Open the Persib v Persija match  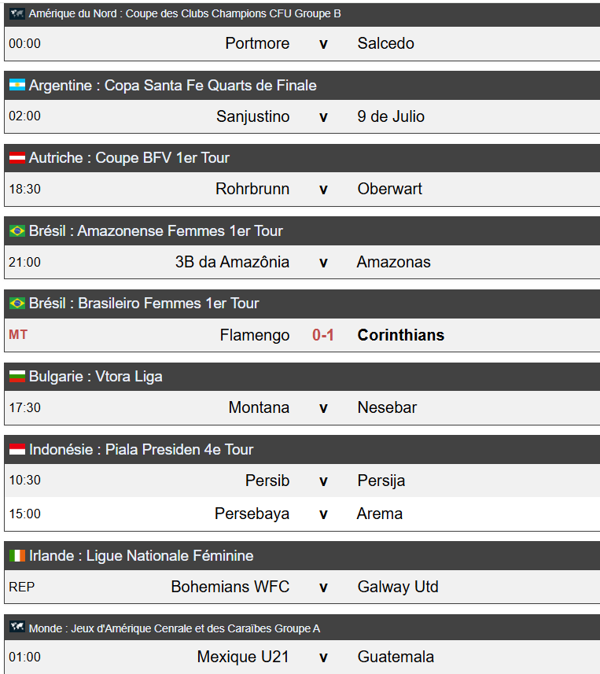point(302,481)
